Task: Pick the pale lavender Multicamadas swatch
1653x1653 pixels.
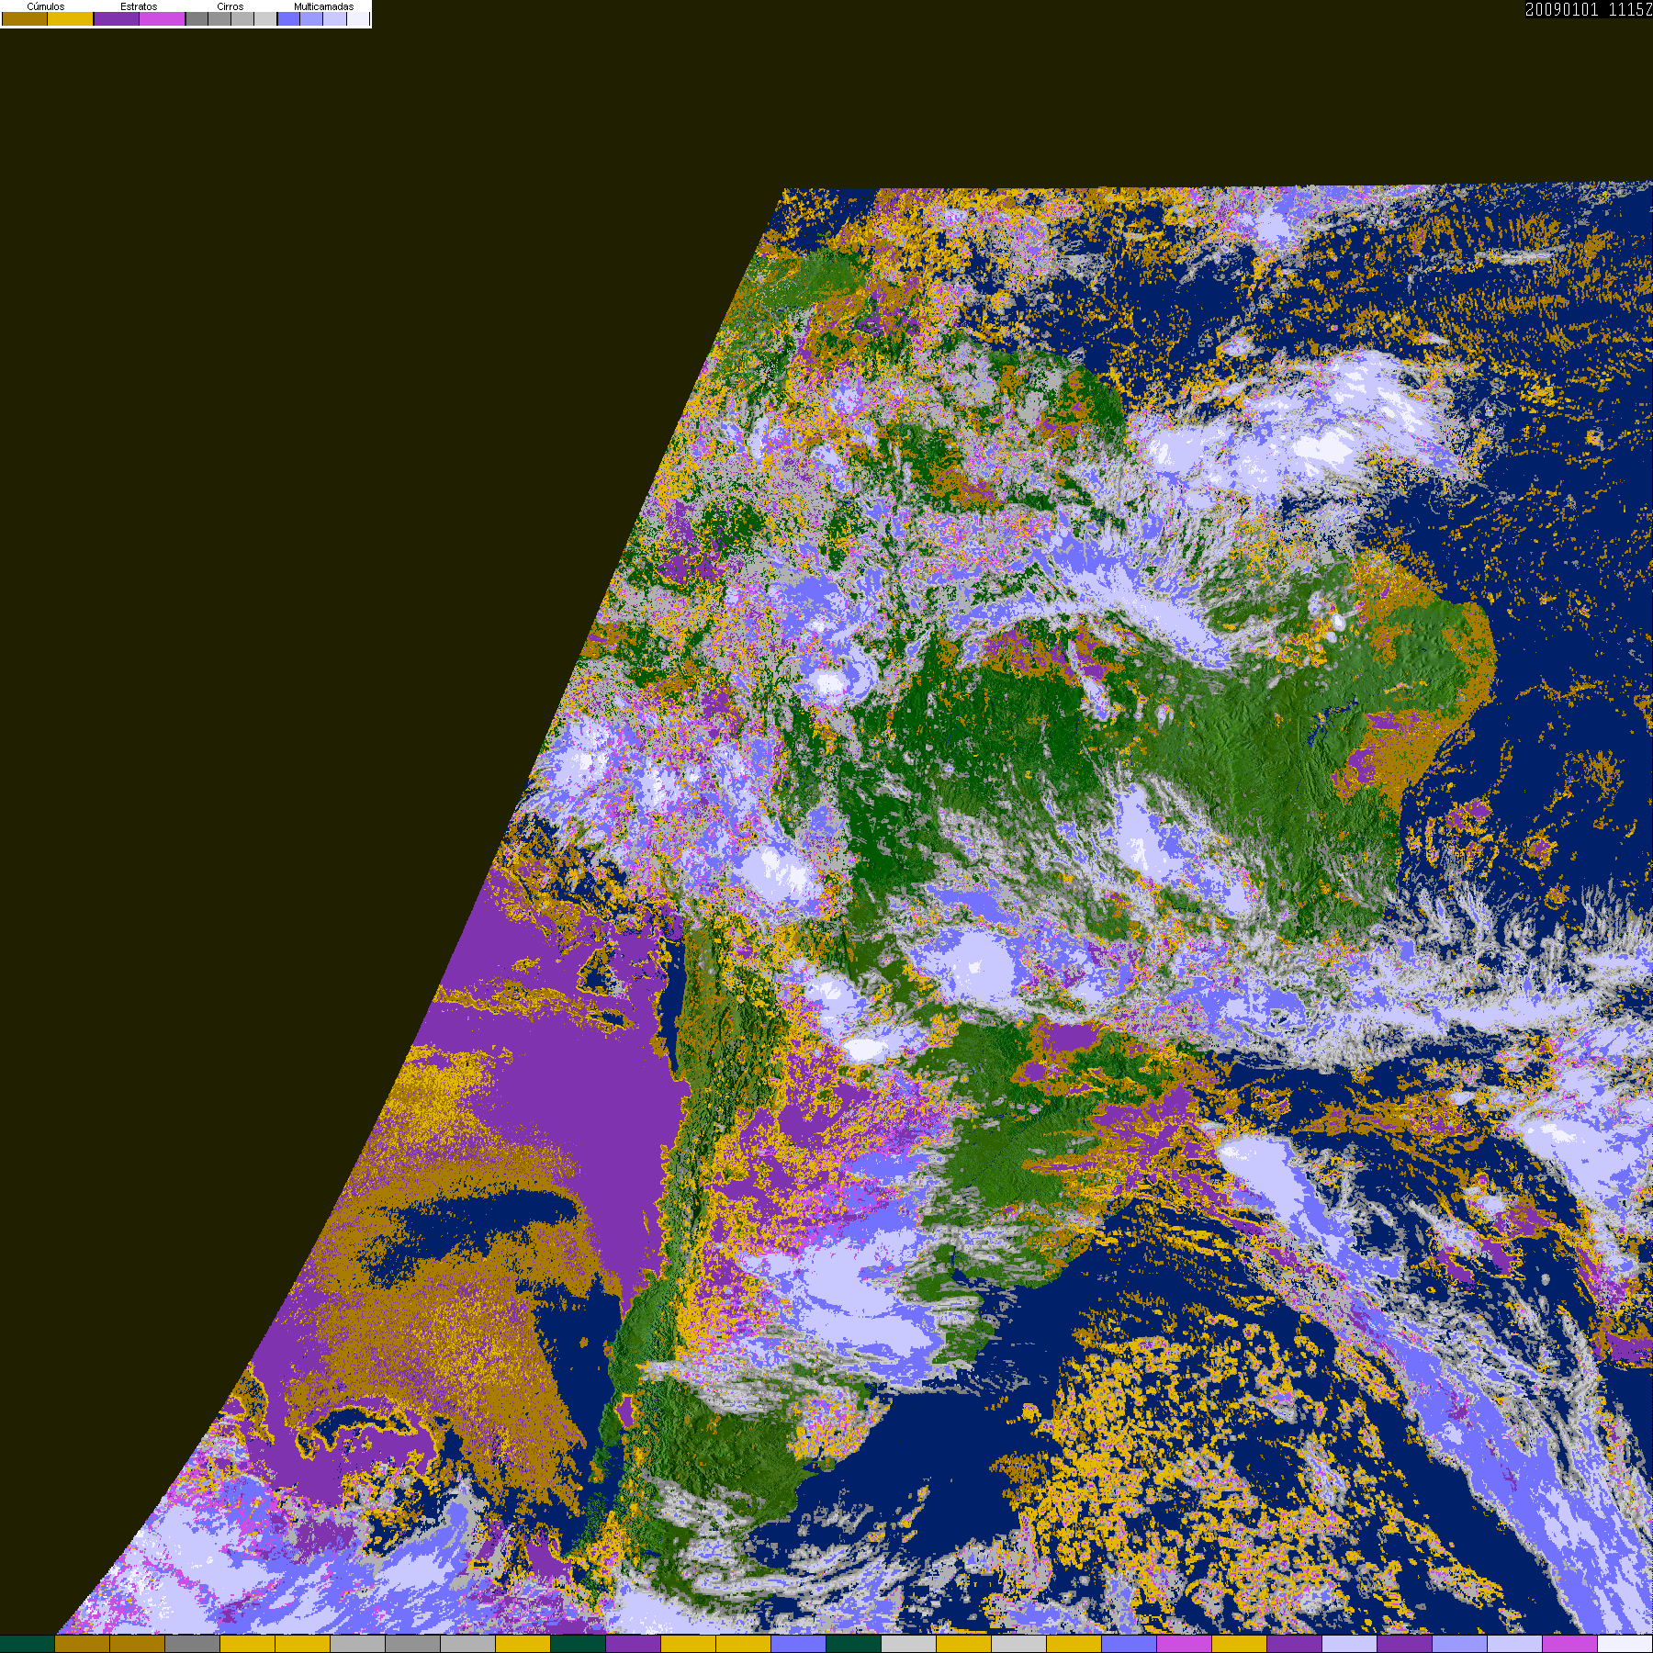Action: 334,19
